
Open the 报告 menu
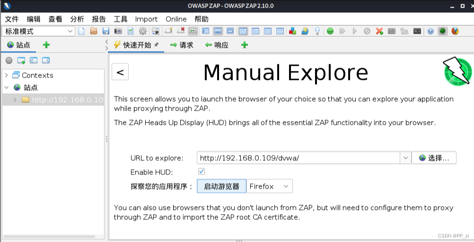coord(99,19)
